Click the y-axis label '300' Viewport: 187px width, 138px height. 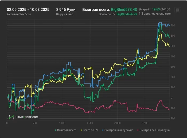(173, 67)
